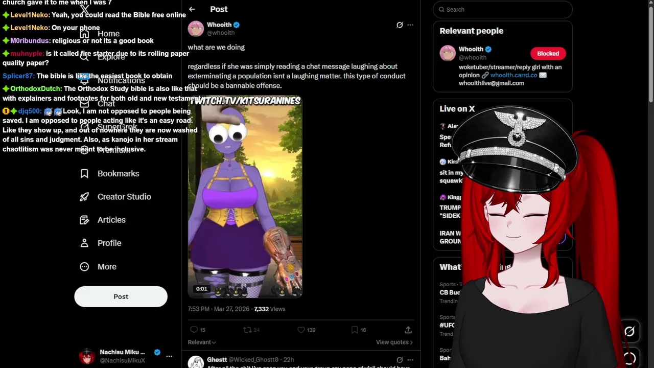The height and width of the screenshot is (368, 654).
Task: Play the video thumbnail in the post
Action: [245, 197]
